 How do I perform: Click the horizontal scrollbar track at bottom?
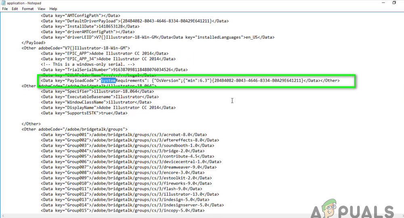202,216
